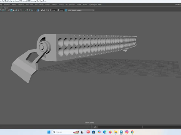Switch the MEL command line language button
181x135 pixels.
pyautogui.click(x=95, y=127)
